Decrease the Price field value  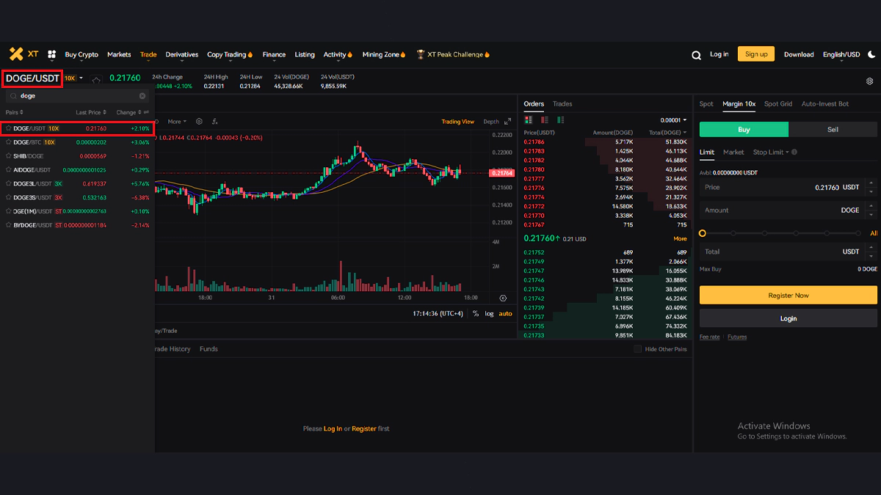click(x=871, y=191)
